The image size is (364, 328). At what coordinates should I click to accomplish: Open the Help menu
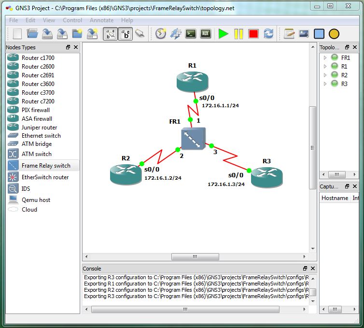127,20
